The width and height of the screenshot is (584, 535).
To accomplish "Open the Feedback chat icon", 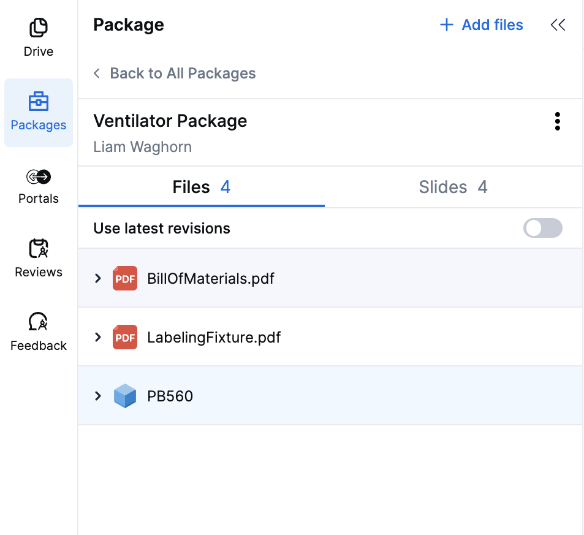I will pyautogui.click(x=39, y=322).
